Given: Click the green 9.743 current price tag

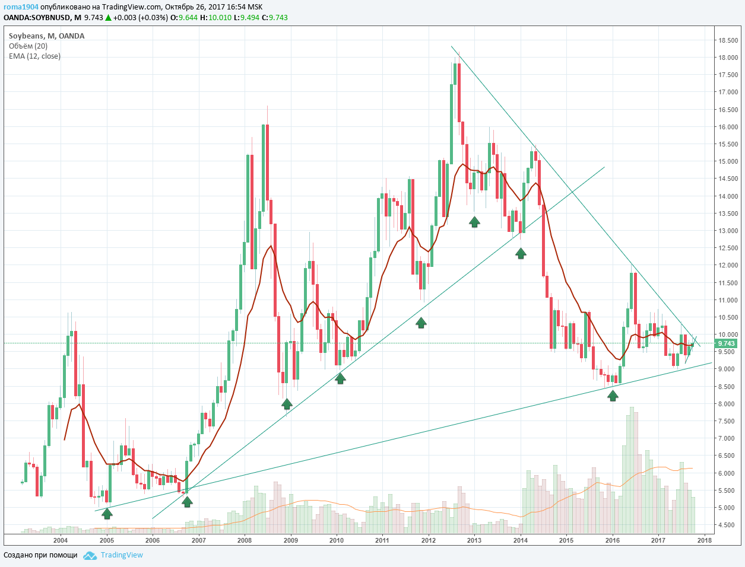Looking at the screenshot, I should click(726, 343).
